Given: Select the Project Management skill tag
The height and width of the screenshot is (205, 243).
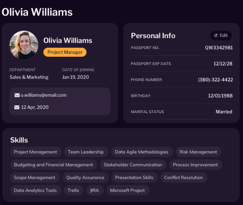Looking at the screenshot, I should [x=36, y=152].
